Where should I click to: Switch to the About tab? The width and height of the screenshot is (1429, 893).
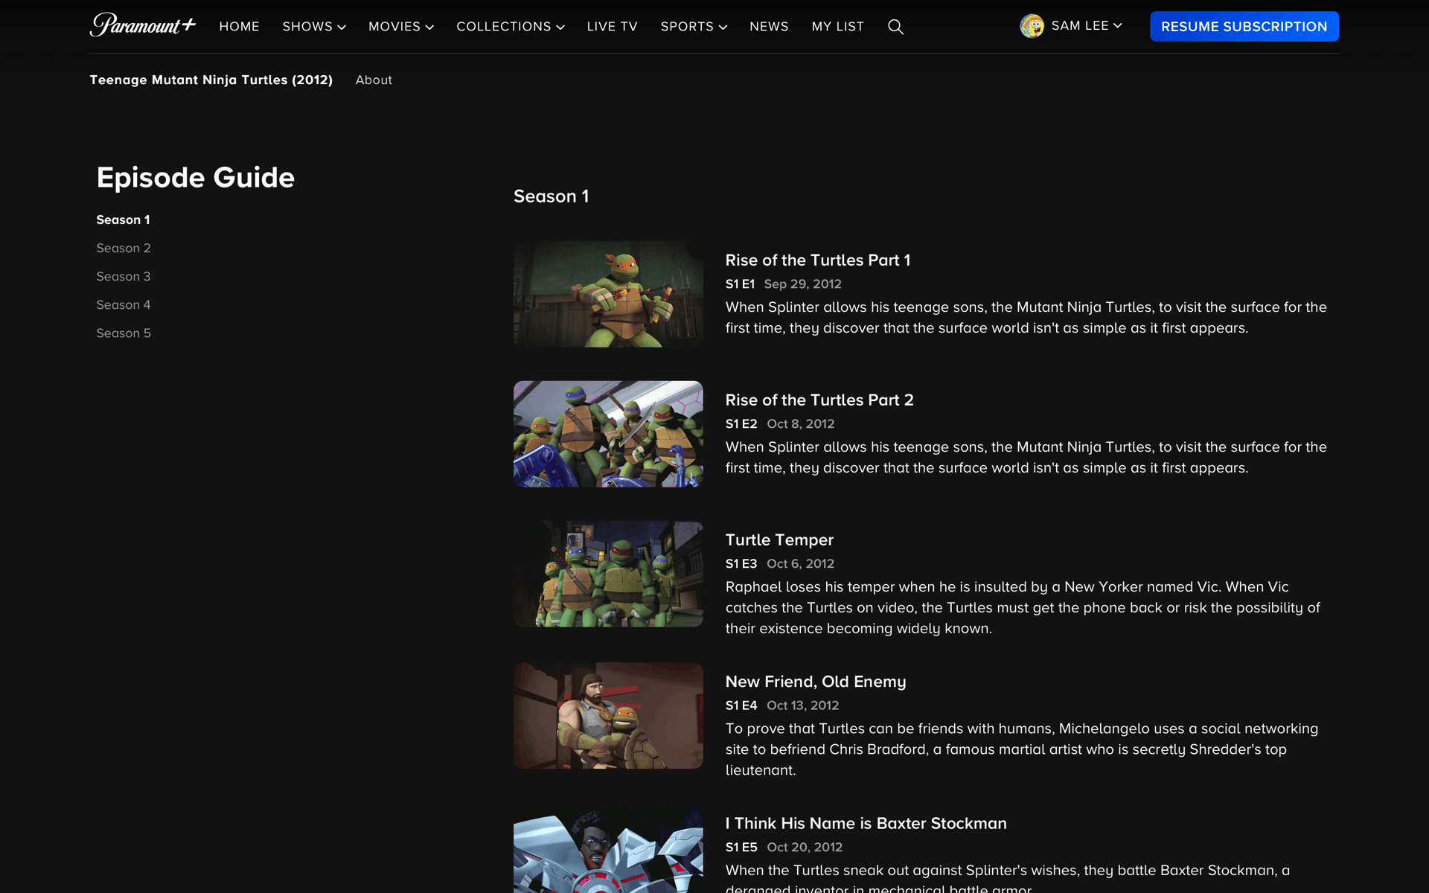(374, 80)
